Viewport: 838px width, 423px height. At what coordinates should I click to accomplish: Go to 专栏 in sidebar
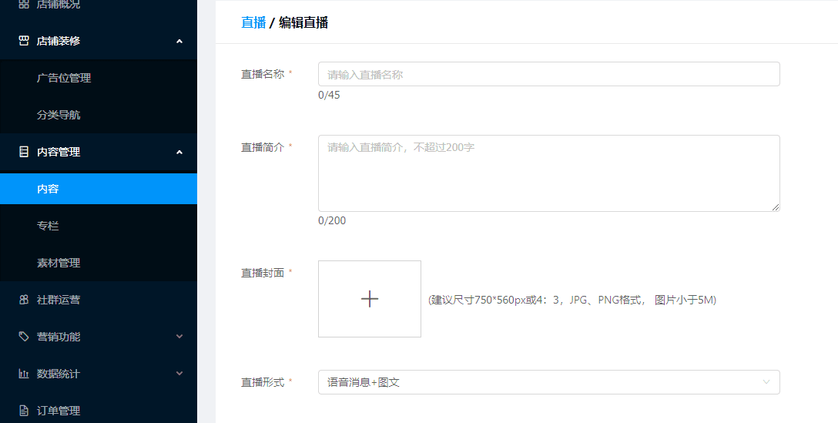pyautogui.click(x=48, y=226)
